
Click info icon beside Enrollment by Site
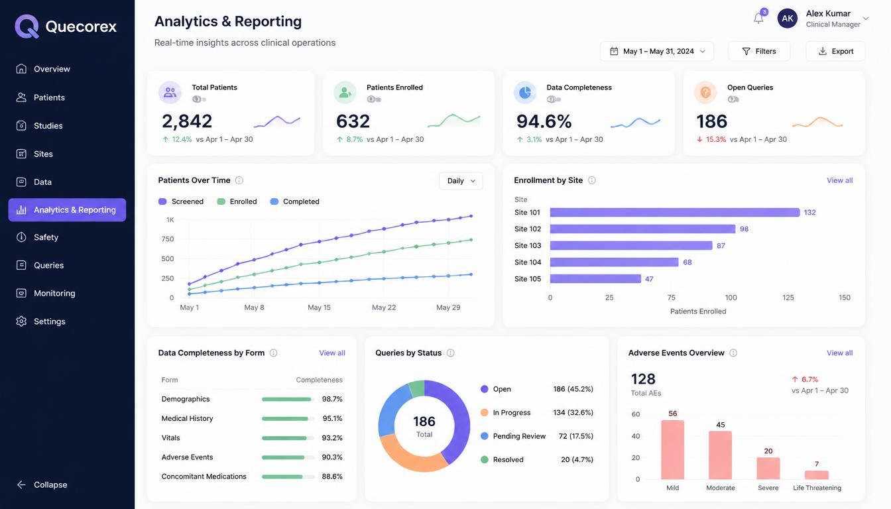point(592,180)
